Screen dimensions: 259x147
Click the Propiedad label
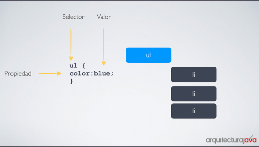click(18, 73)
